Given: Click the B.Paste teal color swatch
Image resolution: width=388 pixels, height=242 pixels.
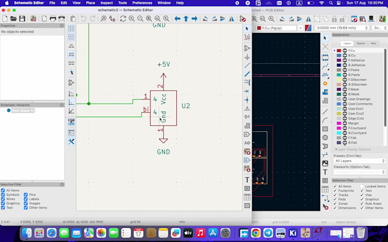Looking at the screenshot, I should point(339,75).
